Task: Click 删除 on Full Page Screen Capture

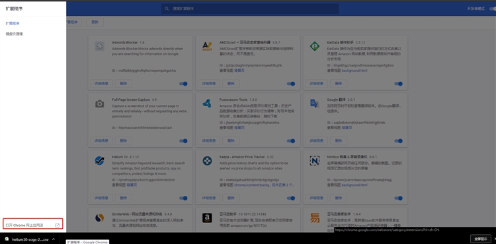Action: pyautogui.click(x=124, y=141)
